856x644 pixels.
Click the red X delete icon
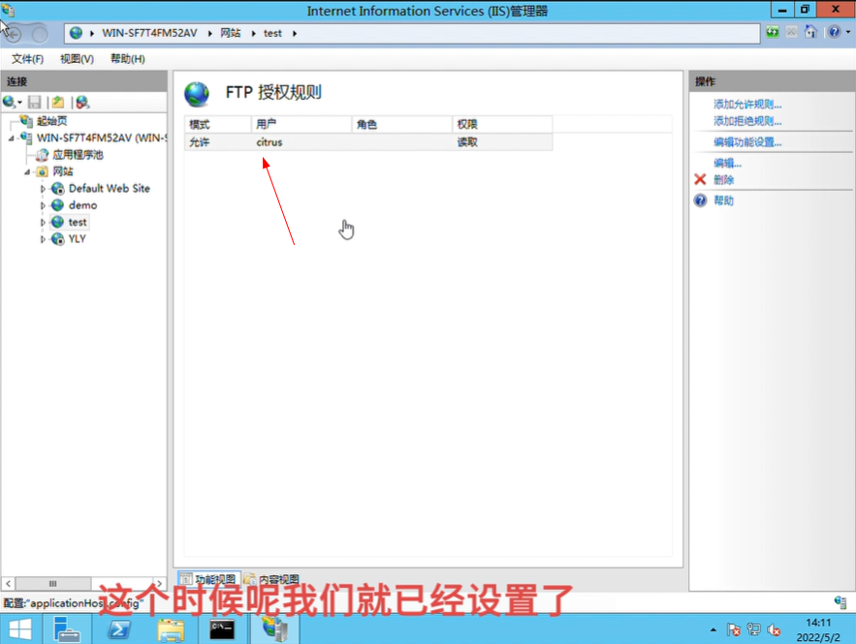(x=700, y=179)
